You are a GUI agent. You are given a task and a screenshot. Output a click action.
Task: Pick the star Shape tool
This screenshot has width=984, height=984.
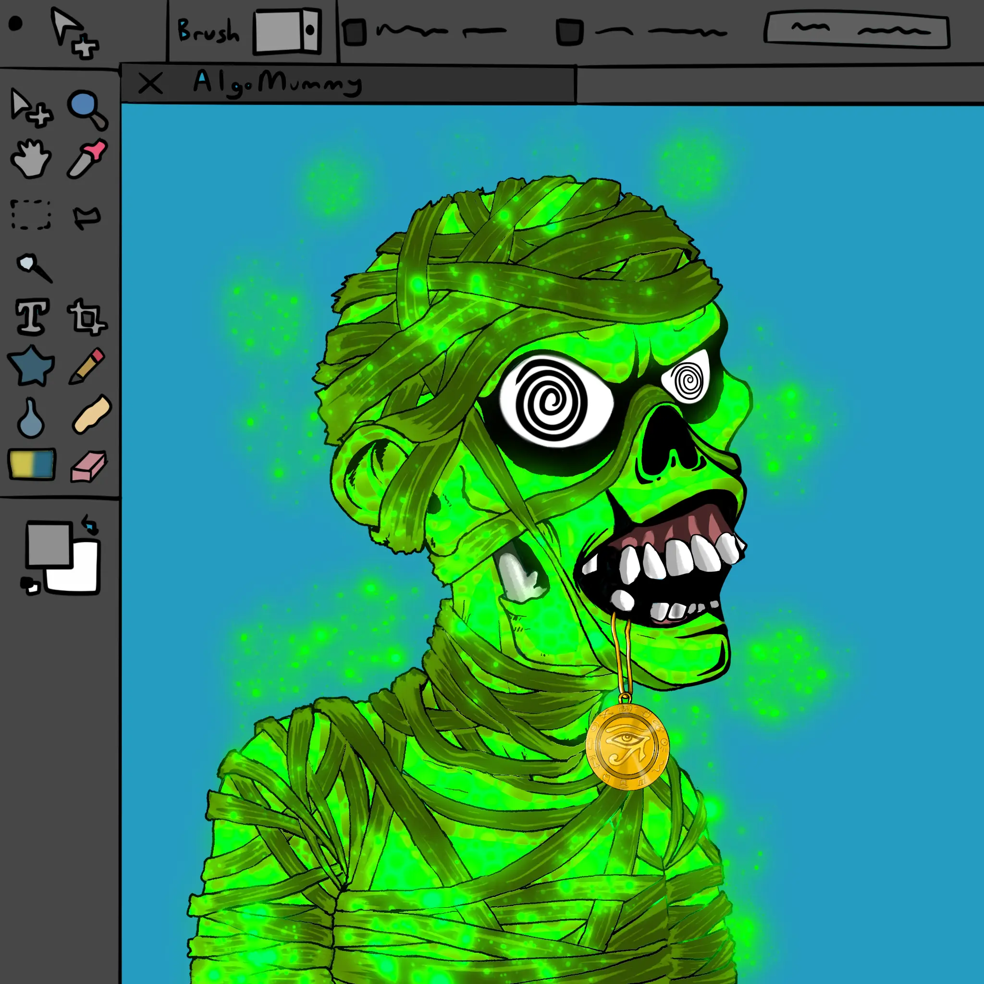pos(31,366)
